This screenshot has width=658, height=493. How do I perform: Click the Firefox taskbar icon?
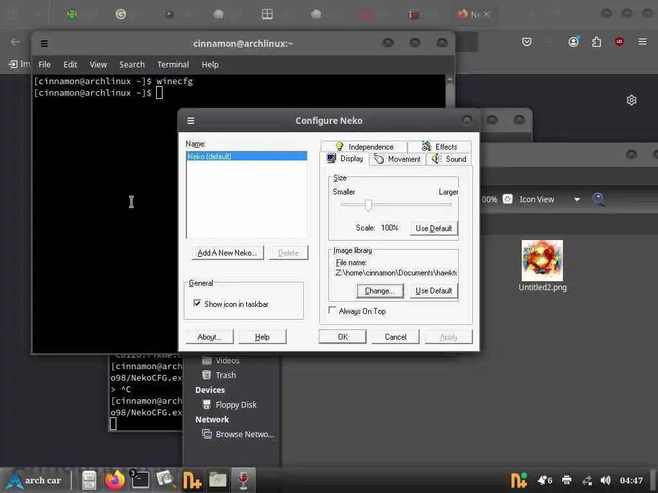(x=114, y=480)
